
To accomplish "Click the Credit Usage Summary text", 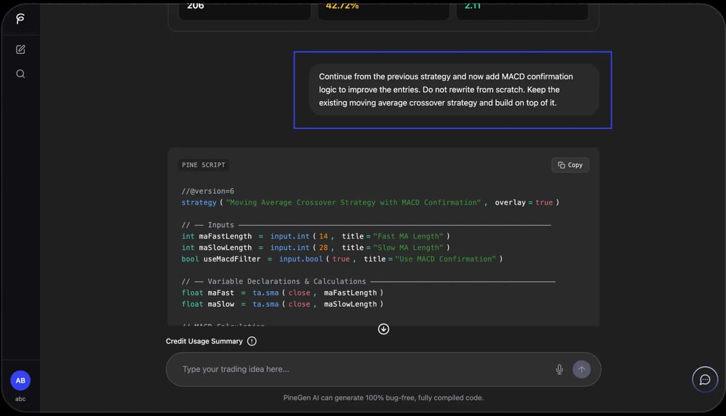I will point(204,341).
